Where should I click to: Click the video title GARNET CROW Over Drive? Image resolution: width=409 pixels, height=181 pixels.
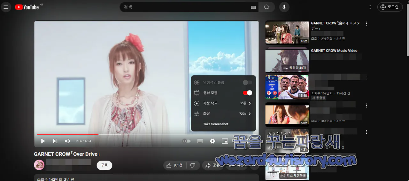click(67, 154)
